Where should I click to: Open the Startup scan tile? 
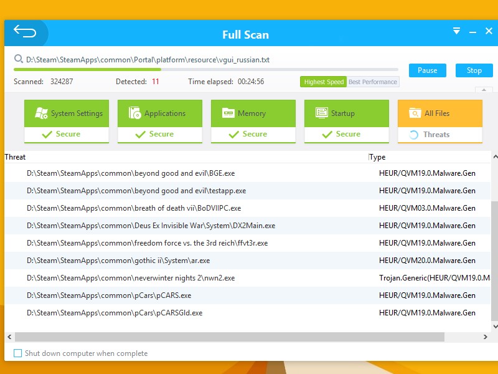click(x=347, y=121)
